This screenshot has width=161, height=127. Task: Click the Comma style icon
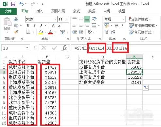pyautogui.click(x=122, y=26)
